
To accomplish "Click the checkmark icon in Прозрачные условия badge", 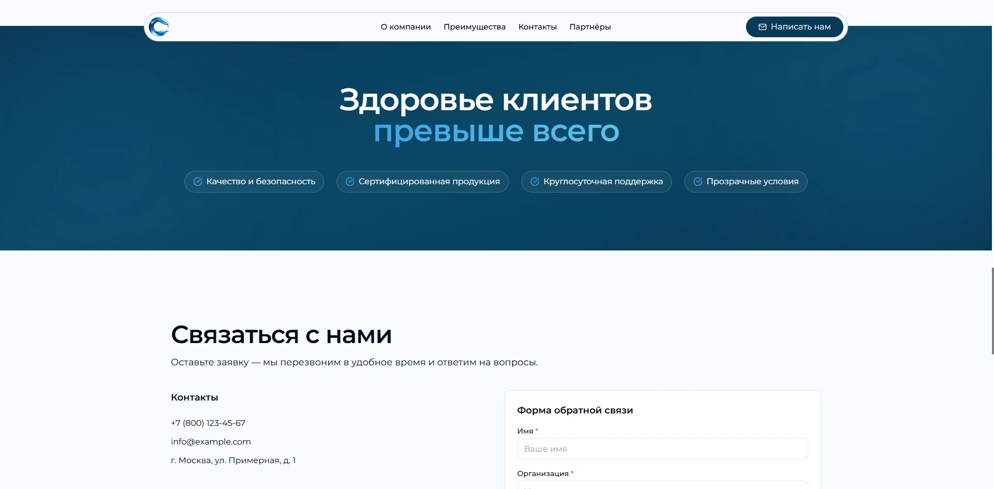I will (697, 182).
